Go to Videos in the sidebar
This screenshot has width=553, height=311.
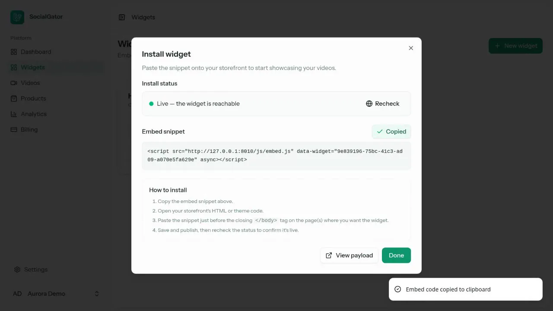pyautogui.click(x=56, y=83)
